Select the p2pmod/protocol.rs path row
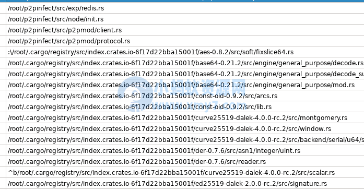 click(x=185, y=41)
